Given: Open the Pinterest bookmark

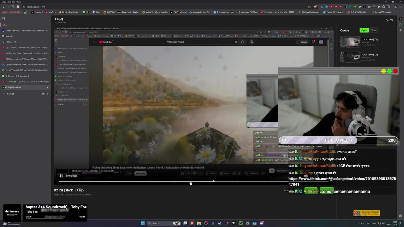Looking at the screenshot, I should coord(266,12).
